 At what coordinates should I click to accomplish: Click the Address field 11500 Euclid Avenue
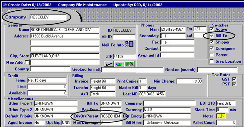coord(65,36)
